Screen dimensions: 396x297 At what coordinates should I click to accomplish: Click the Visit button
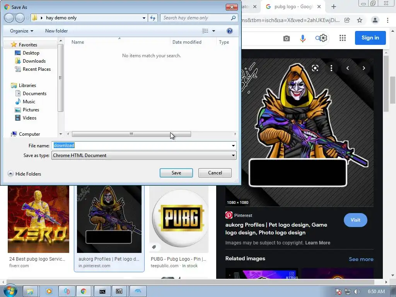point(355,220)
